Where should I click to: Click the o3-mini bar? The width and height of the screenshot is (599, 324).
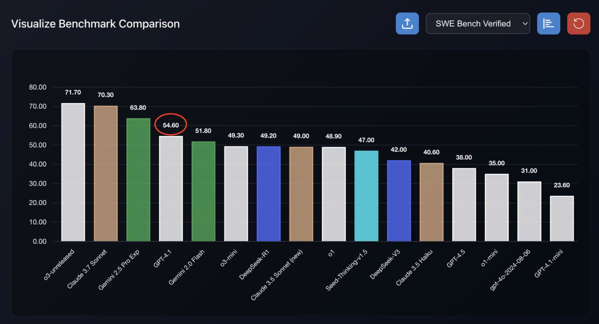pos(236,194)
